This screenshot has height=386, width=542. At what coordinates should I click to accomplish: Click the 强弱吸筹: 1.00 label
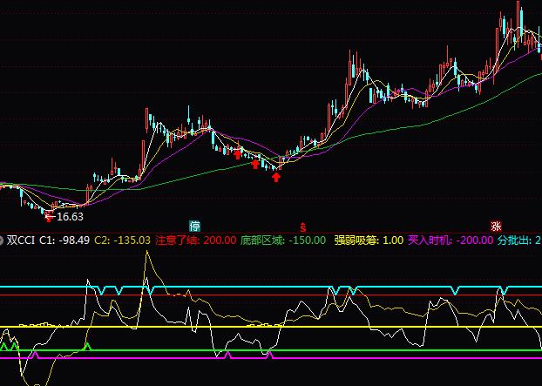369,240
